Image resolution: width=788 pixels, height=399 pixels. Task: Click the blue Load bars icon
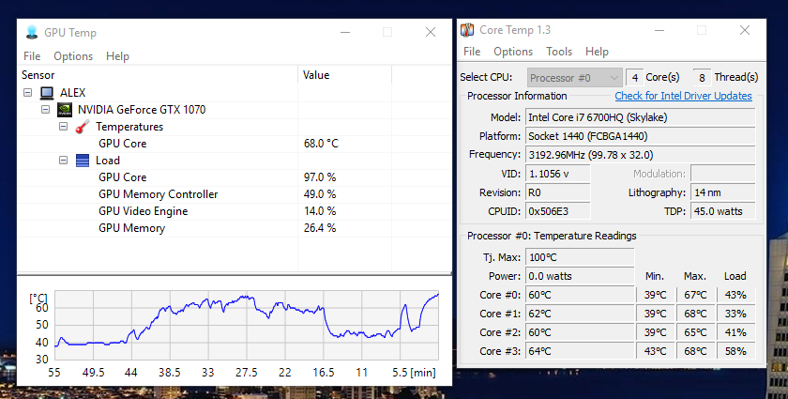pyautogui.click(x=83, y=161)
